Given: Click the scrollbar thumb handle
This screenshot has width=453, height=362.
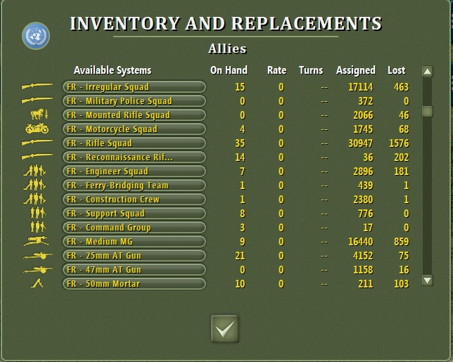Looking at the screenshot, I should (x=427, y=111).
